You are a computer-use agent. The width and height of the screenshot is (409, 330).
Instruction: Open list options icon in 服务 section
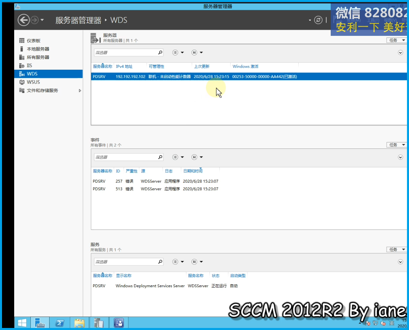tap(175, 262)
